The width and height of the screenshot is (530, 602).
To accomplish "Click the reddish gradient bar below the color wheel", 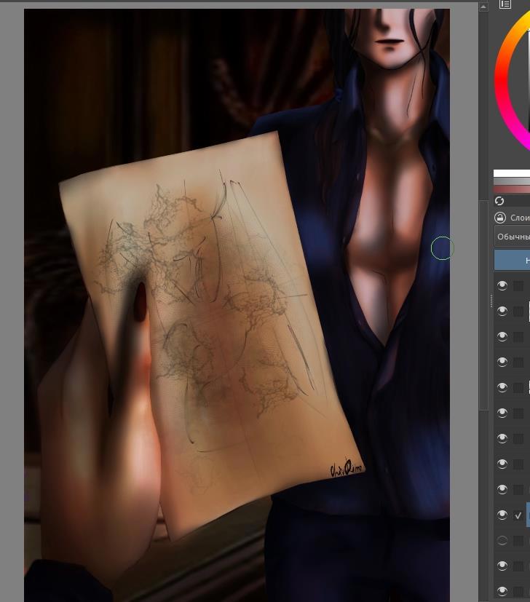I will 512,189.
